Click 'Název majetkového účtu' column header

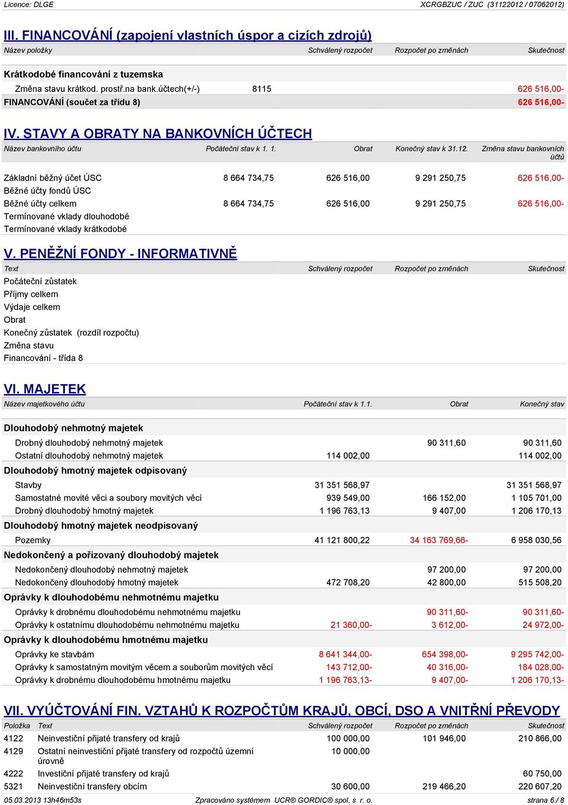point(44,404)
